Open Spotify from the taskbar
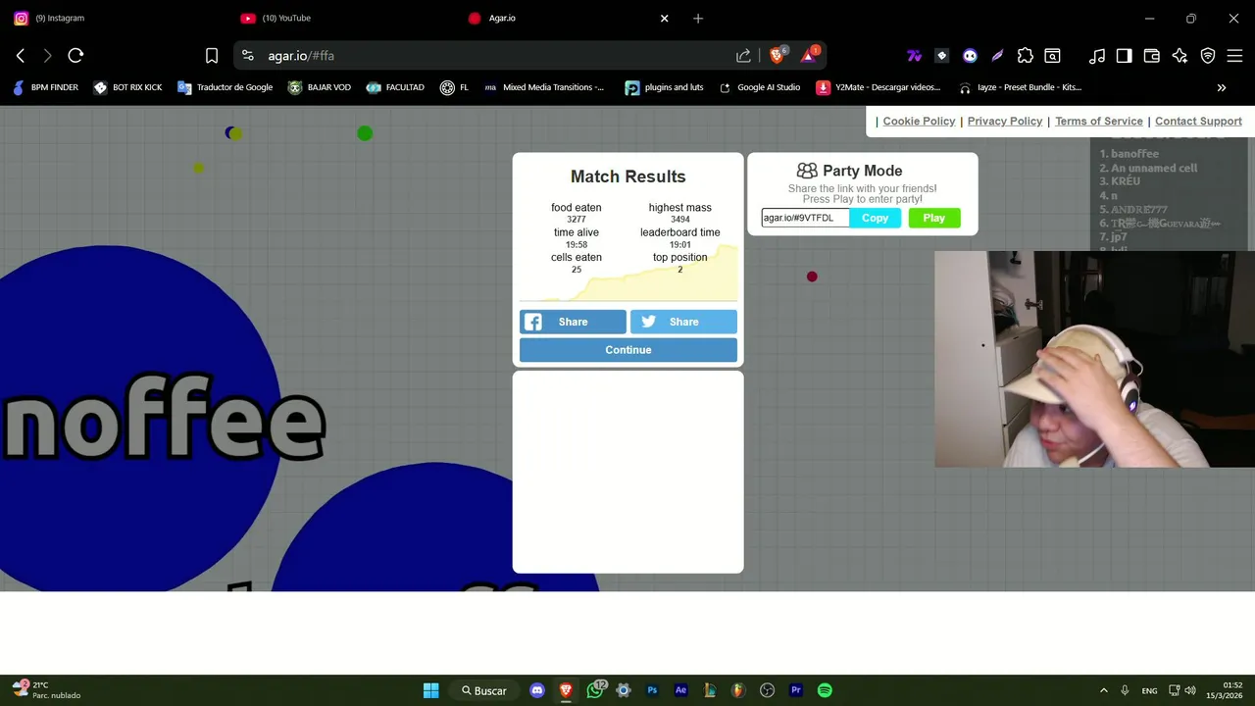This screenshot has width=1255, height=706. (x=825, y=690)
